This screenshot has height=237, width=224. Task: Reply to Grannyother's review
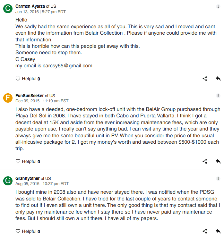[x=218, y=231]
